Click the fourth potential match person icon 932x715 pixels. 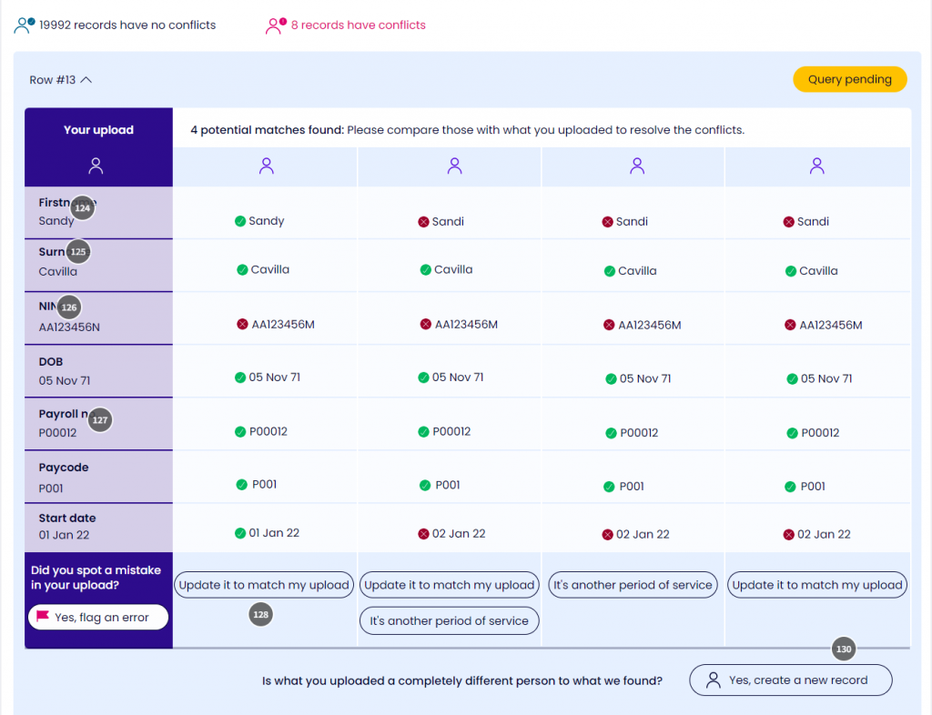click(816, 166)
